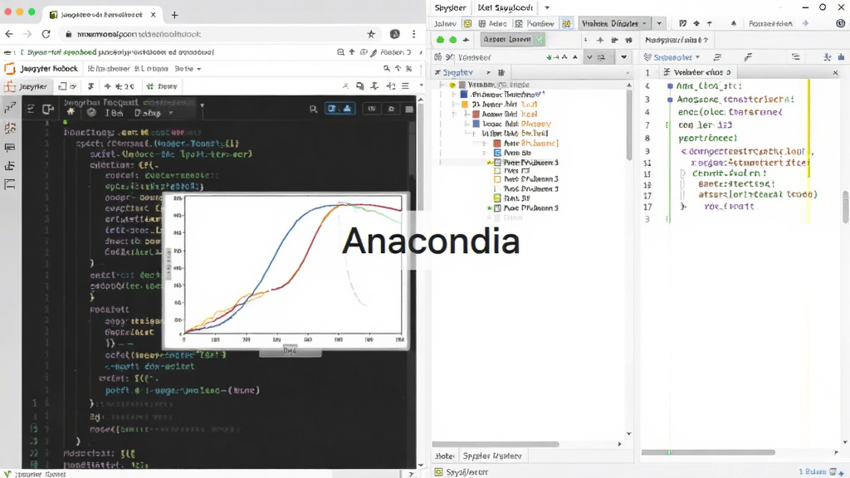
Task: Switch to the Spyder Kradery bottom tab
Action: (491, 456)
